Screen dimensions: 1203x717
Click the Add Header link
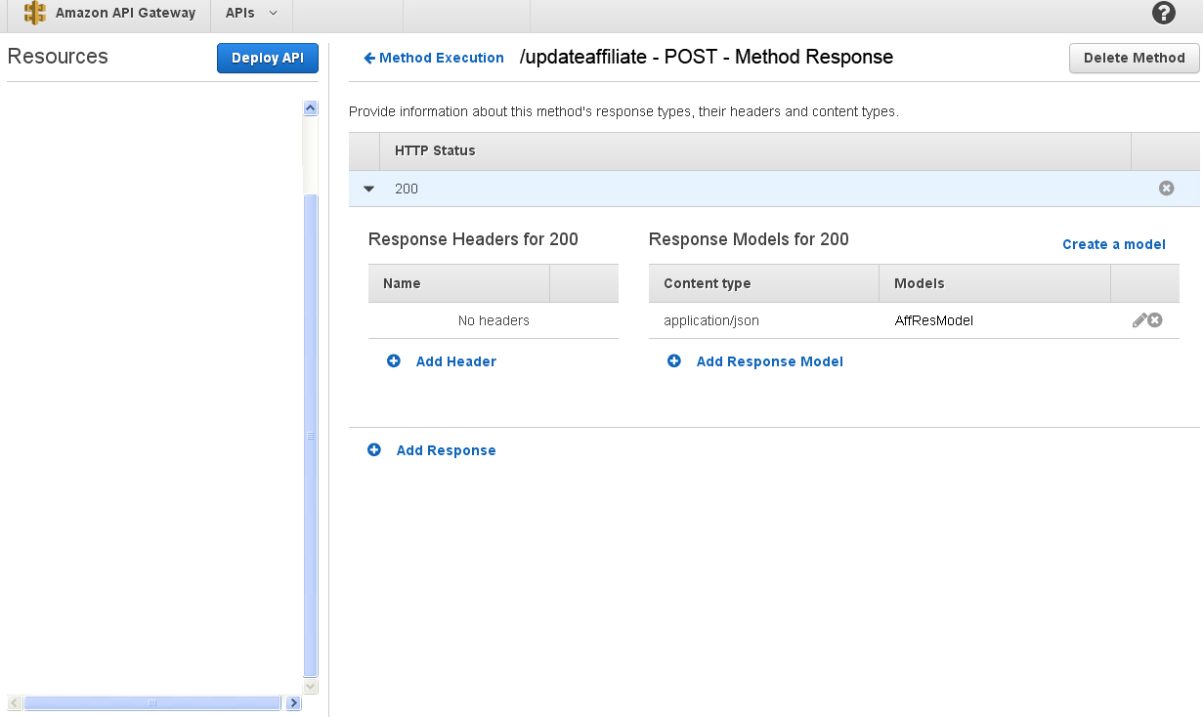[456, 361]
